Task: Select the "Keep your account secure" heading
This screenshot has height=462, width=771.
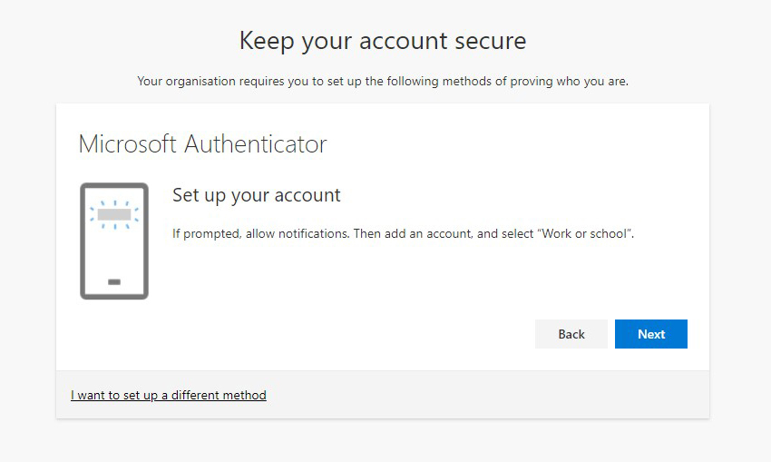Action: coord(383,41)
